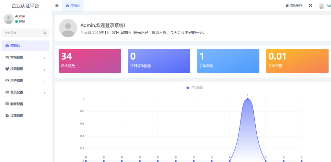
Task: Click the hamburger menu toggle icon
Action: (x=57, y=5)
